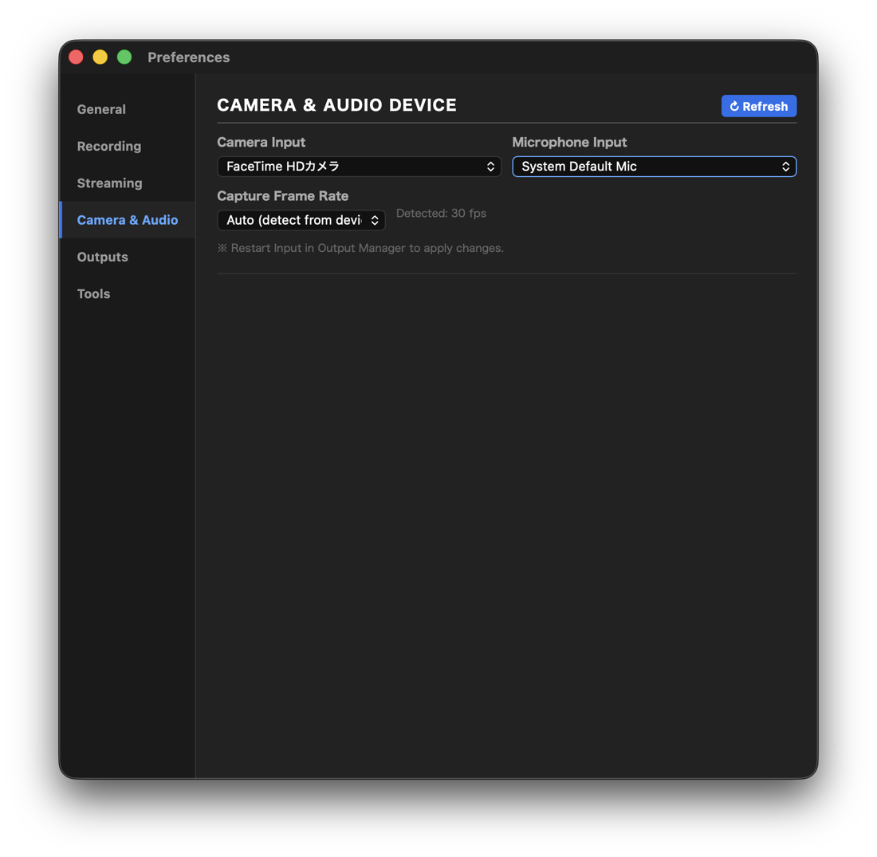Image resolution: width=877 pixels, height=857 pixels.
Task: Click the Refresh devices button
Action: pyautogui.click(x=759, y=106)
